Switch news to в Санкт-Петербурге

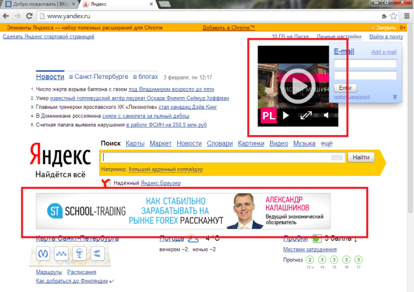tap(98, 77)
